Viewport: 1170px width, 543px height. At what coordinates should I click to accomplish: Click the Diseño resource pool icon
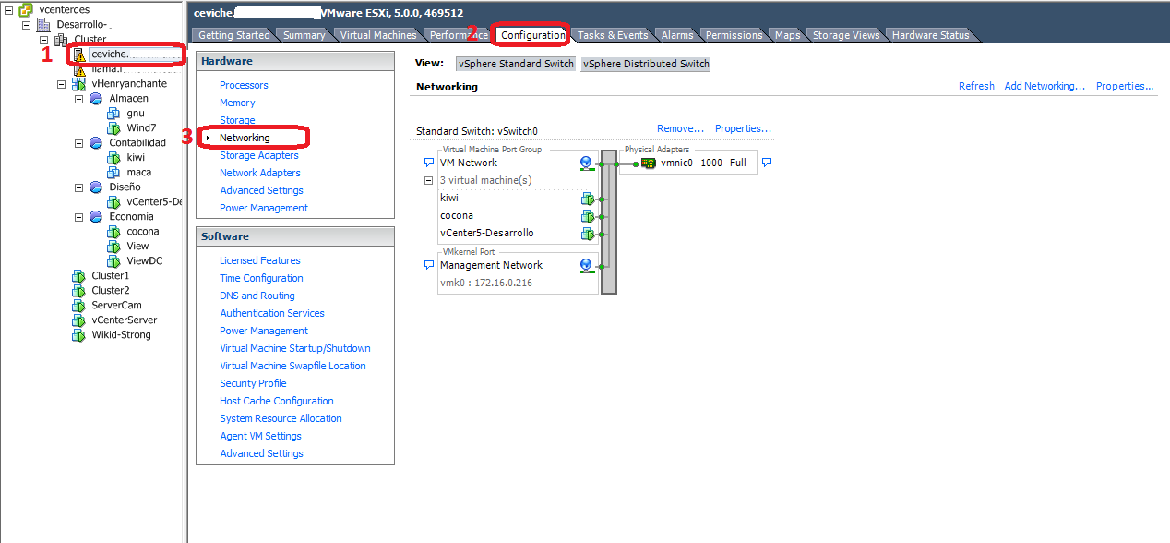click(x=96, y=187)
